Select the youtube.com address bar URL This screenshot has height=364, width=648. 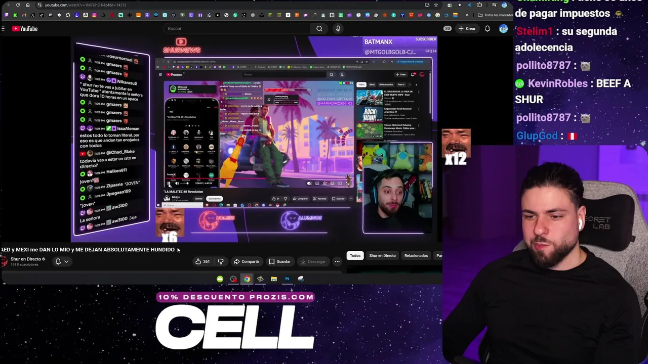85,5
